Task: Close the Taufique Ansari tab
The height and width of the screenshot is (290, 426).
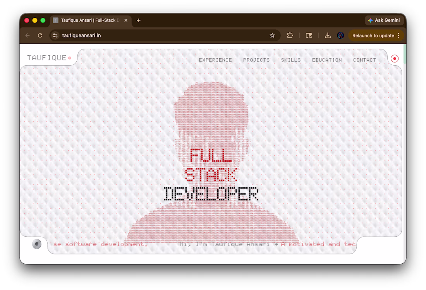Action: tap(126, 20)
